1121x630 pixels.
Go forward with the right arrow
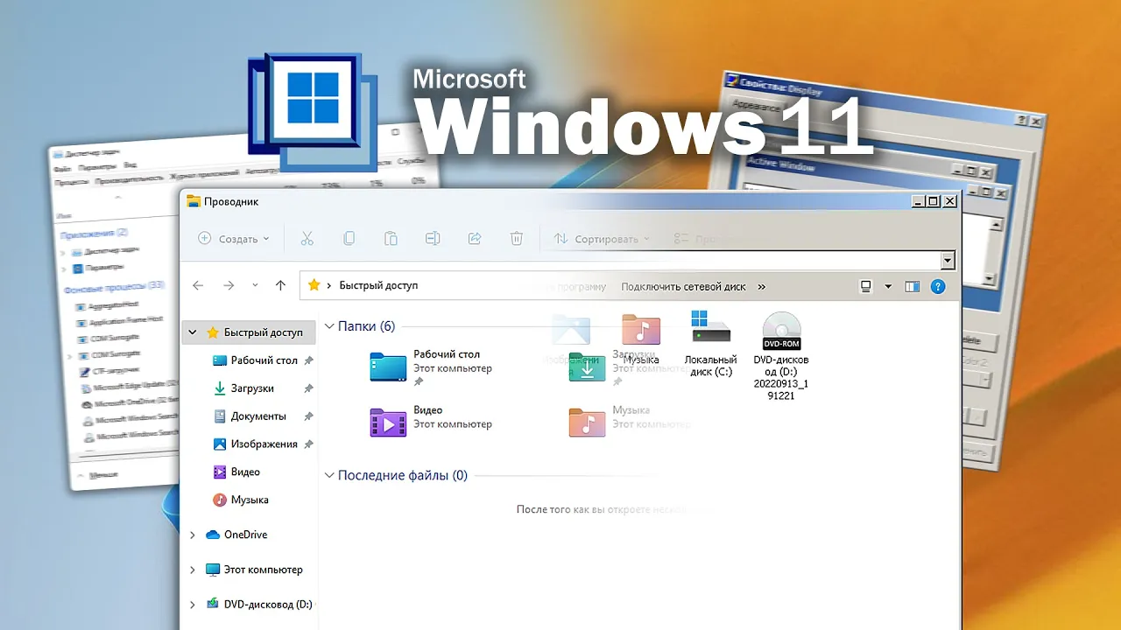coord(229,285)
